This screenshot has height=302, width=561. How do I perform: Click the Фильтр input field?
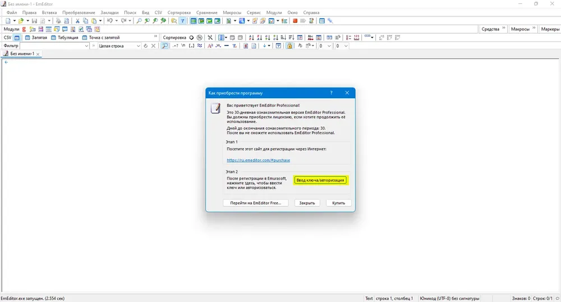tap(52, 46)
